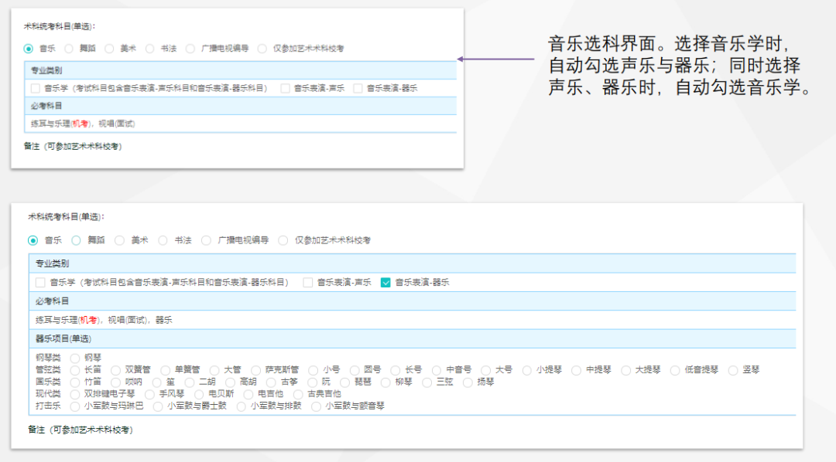Choose 钢琴 instrument radio button
The image size is (836, 462).
pyautogui.click(x=74, y=358)
